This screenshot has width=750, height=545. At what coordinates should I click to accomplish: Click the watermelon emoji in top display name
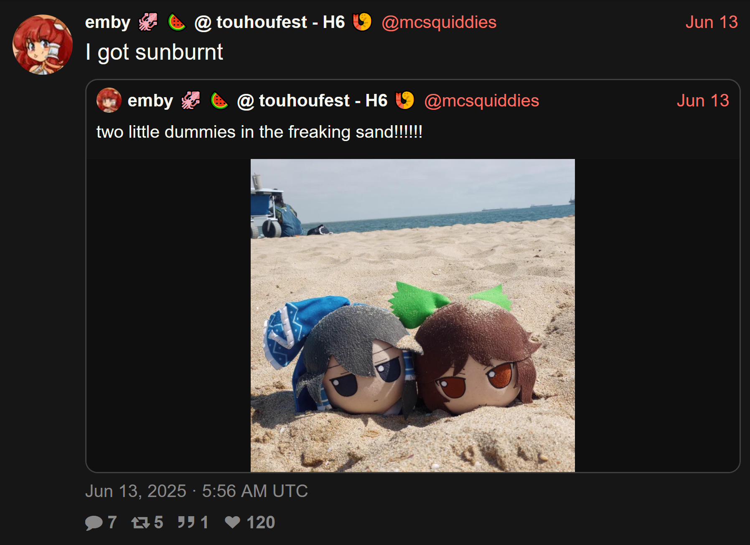pos(177,22)
